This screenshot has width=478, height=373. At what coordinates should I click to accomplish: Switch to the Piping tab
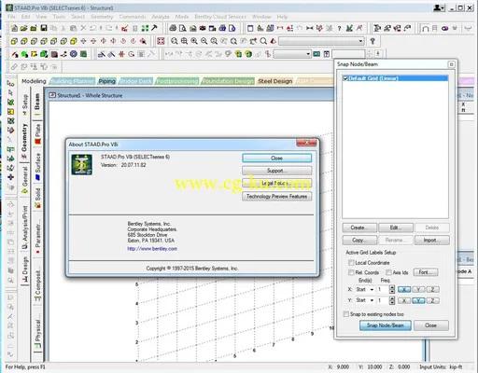106,81
